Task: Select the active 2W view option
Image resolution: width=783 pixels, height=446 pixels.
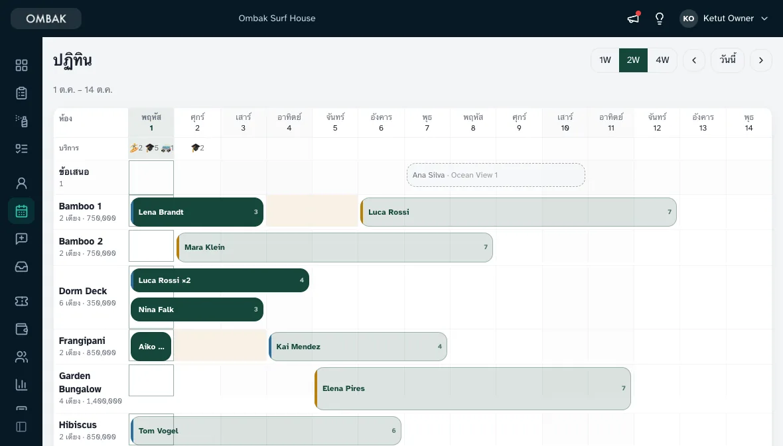Action: [x=633, y=60]
